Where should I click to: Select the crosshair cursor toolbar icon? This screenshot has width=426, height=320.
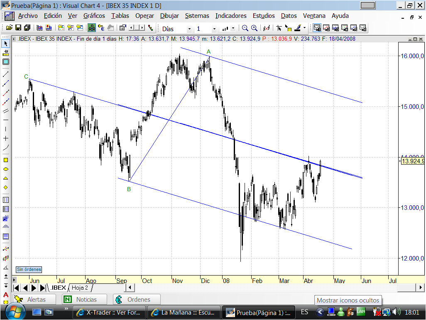(279, 28)
